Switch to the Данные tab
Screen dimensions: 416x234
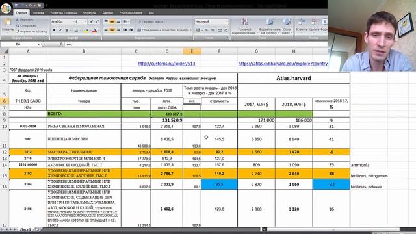tap(108, 12)
